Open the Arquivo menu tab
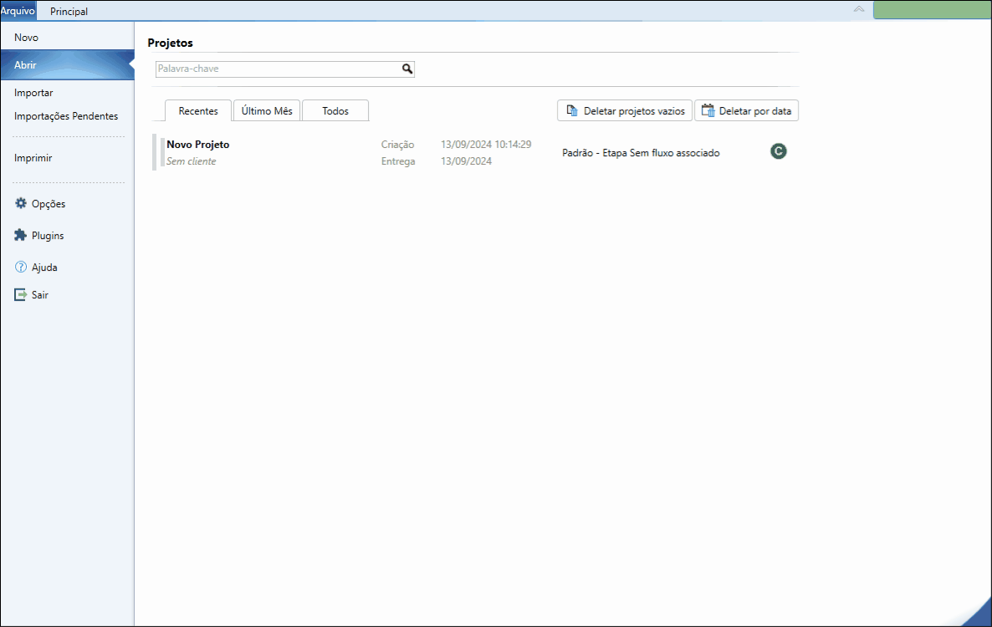 click(18, 11)
